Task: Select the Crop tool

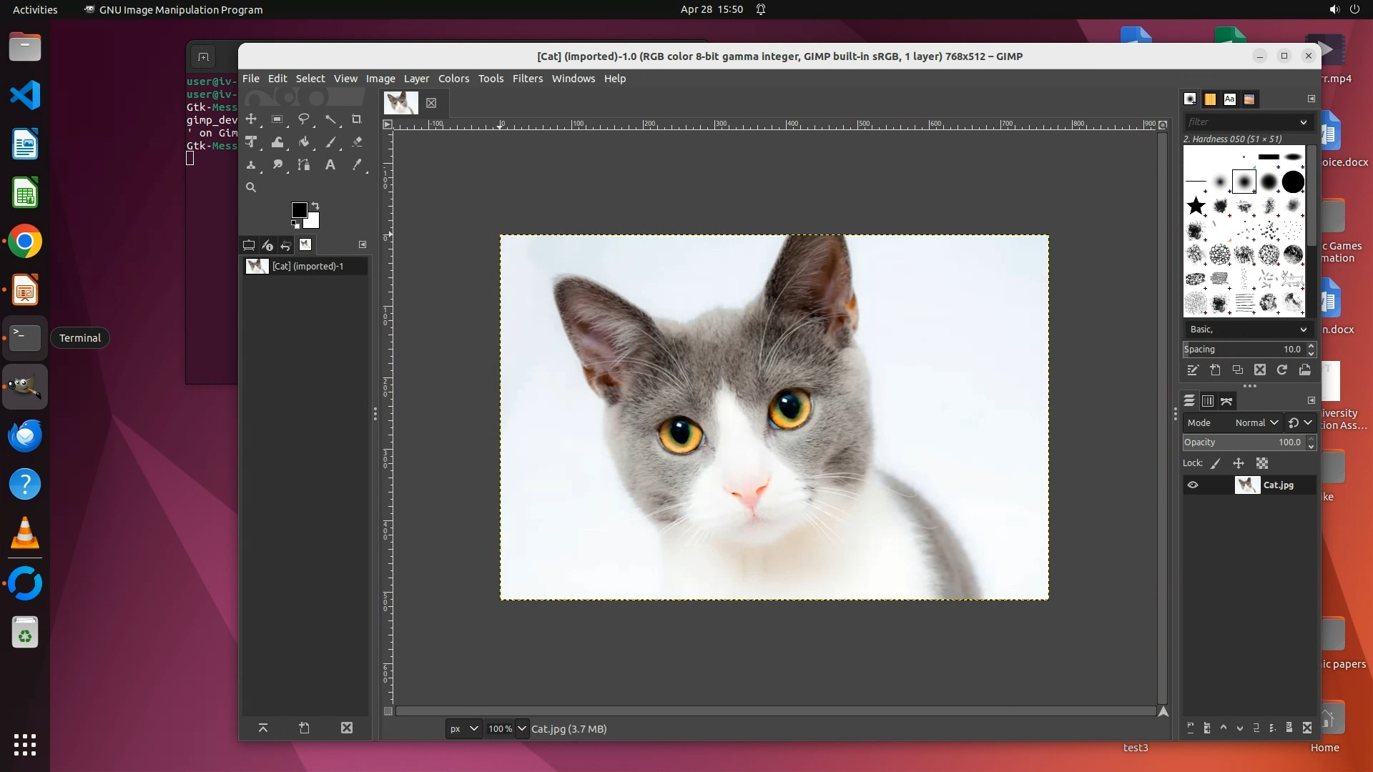Action: tap(356, 119)
